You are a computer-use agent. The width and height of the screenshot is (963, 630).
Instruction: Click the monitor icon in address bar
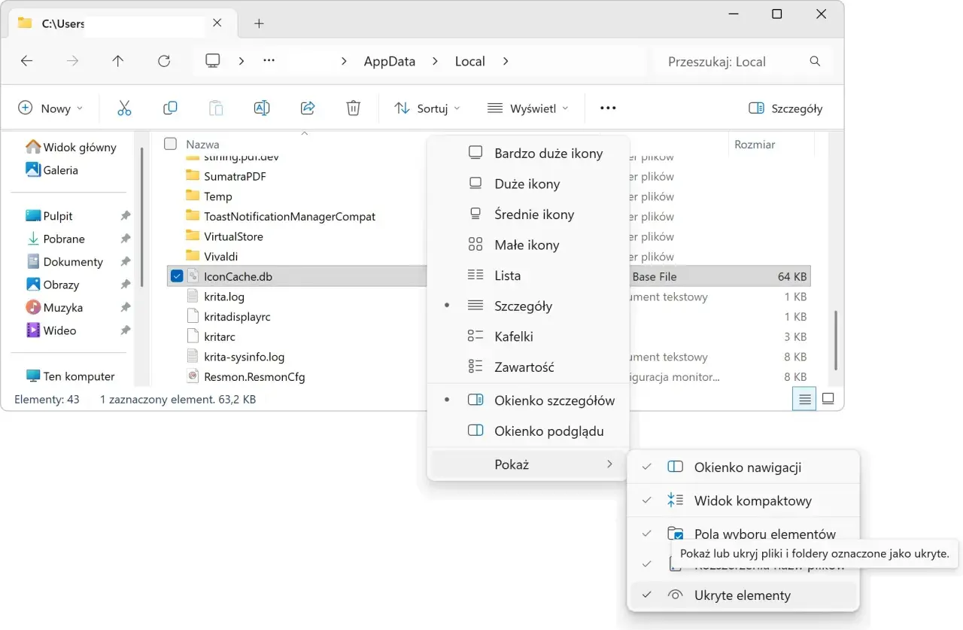213,61
